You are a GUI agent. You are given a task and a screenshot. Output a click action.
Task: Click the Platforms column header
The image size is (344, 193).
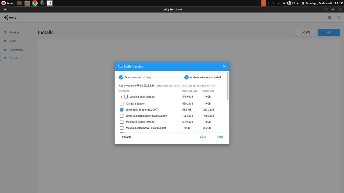click(x=124, y=91)
